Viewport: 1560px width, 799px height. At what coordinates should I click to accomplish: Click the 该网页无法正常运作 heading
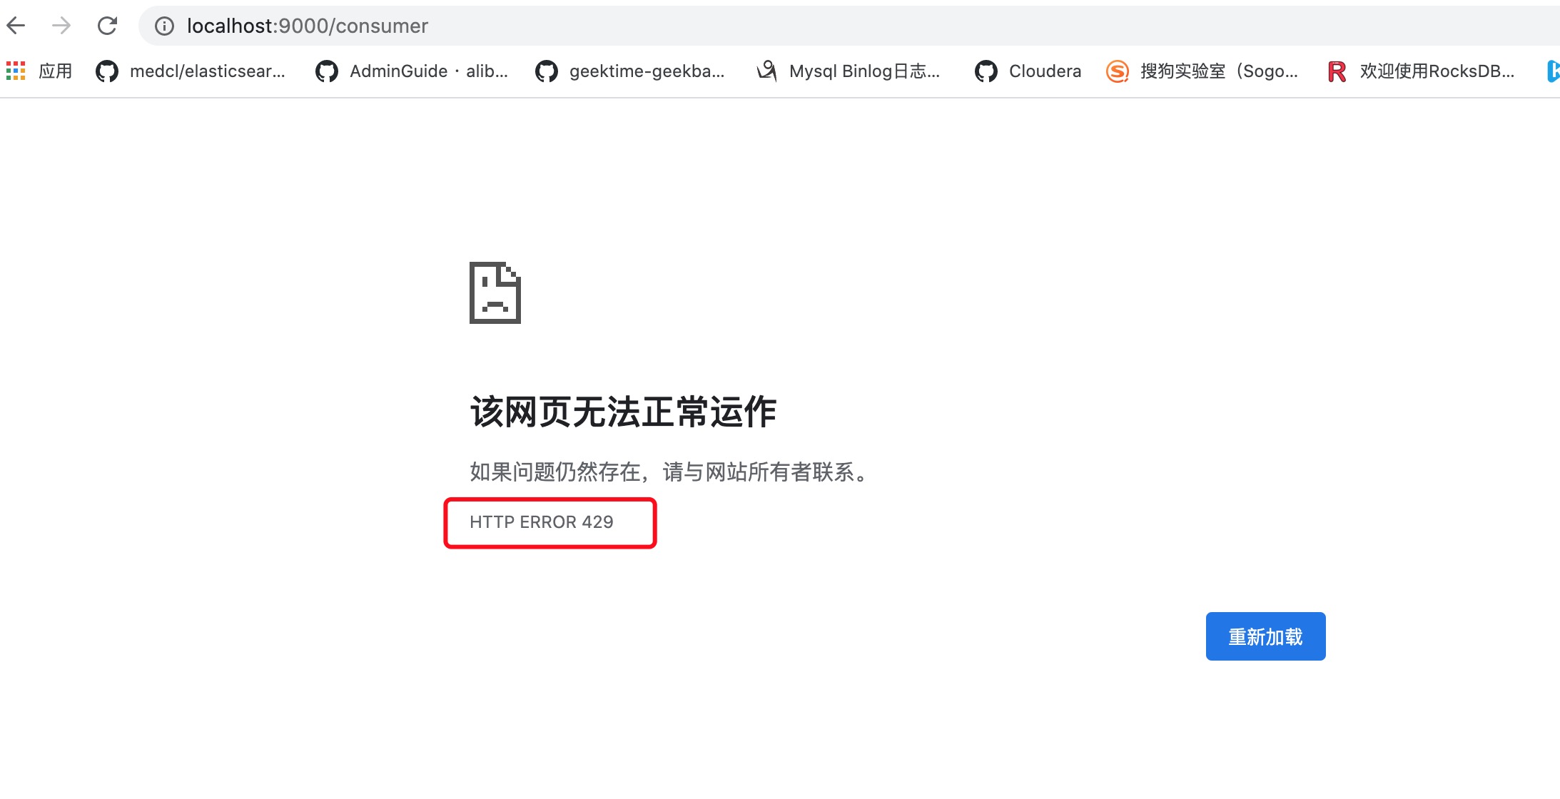pyautogui.click(x=623, y=412)
